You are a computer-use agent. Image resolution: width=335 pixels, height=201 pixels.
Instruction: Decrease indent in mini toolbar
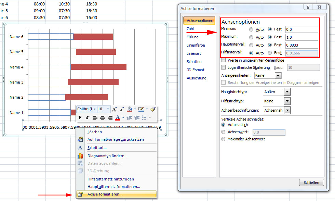point(129,117)
